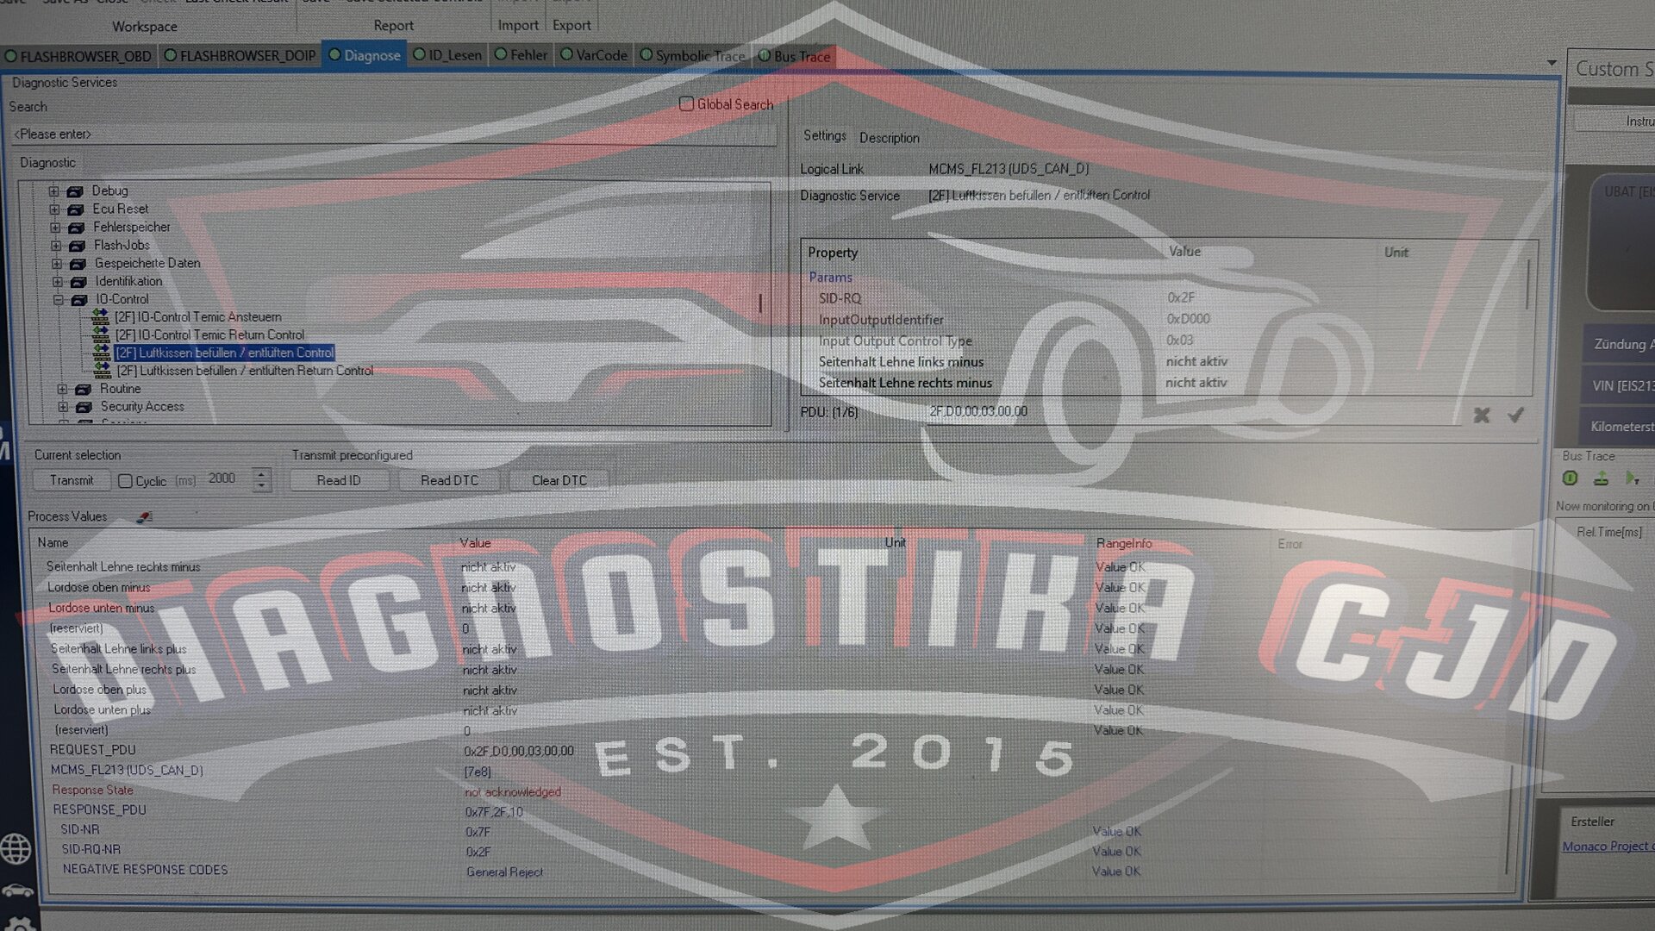Image resolution: width=1655 pixels, height=931 pixels.
Task: Switch to the VarCode tab
Action: [593, 55]
